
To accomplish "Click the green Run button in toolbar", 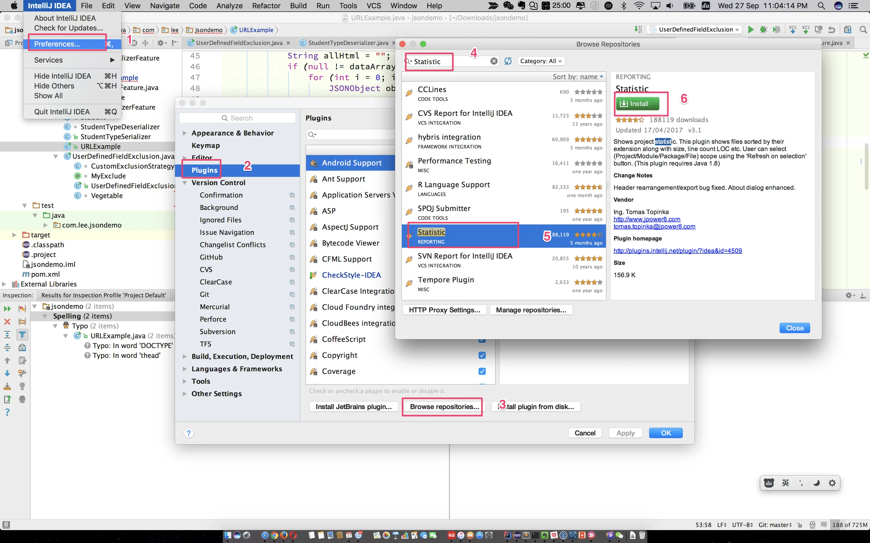I will (x=750, y=29).
